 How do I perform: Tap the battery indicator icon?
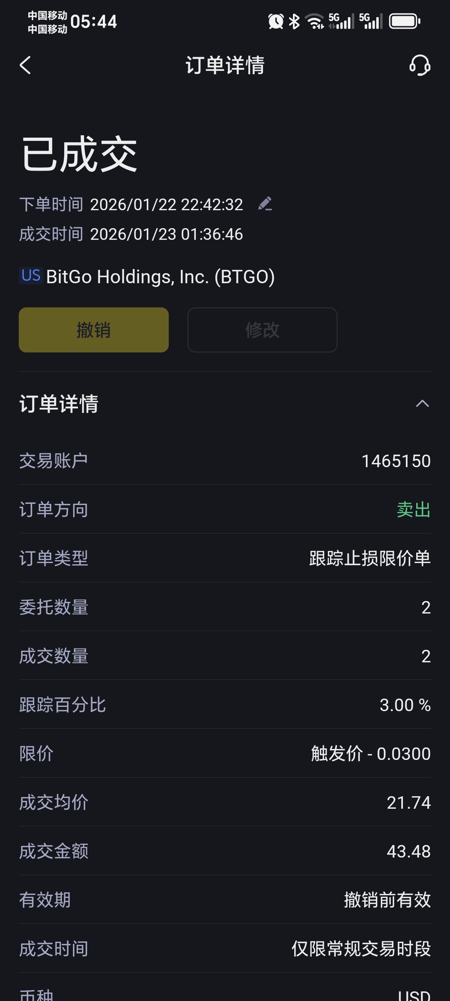405,21
